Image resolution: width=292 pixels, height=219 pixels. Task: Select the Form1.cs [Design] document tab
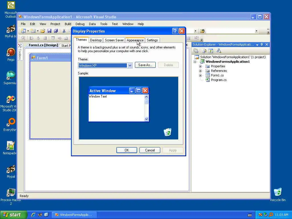[43, 45]
